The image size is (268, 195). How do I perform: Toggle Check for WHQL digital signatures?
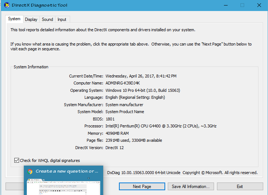17,160
